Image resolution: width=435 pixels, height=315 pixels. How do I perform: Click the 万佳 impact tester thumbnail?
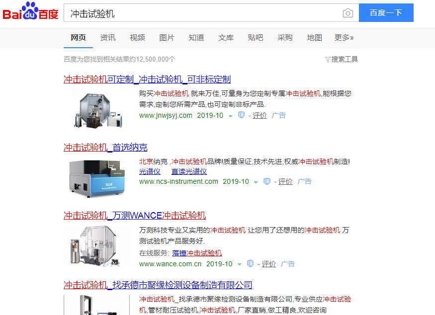97,109
